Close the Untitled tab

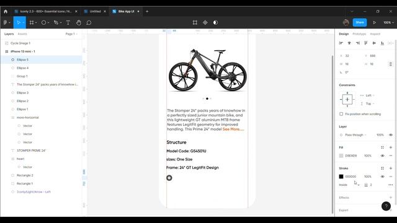tap(105, 11)
